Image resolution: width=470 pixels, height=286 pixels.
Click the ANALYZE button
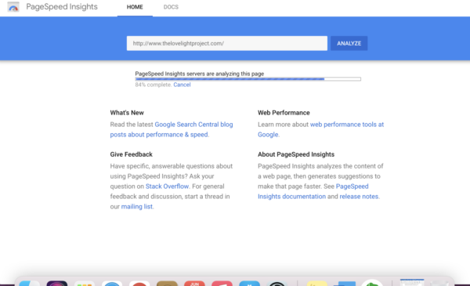click(x=349, y=43)
